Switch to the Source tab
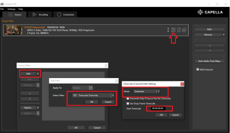Screen dimensions: 230x133 click(14, 14)
